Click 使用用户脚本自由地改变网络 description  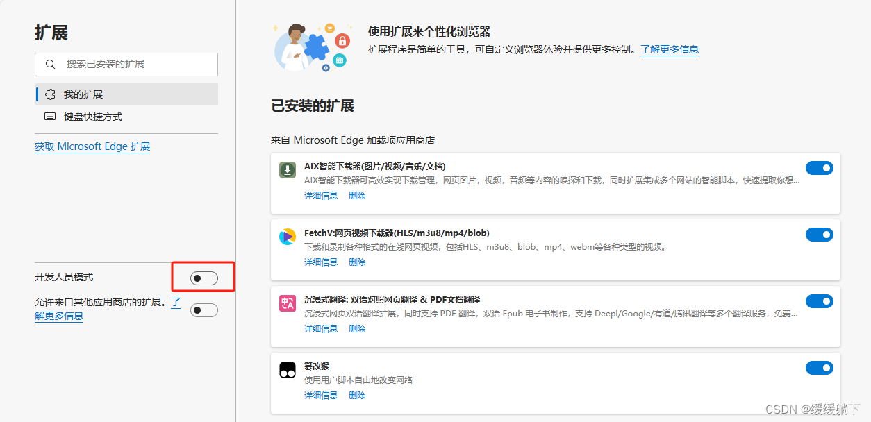[358, 380]
